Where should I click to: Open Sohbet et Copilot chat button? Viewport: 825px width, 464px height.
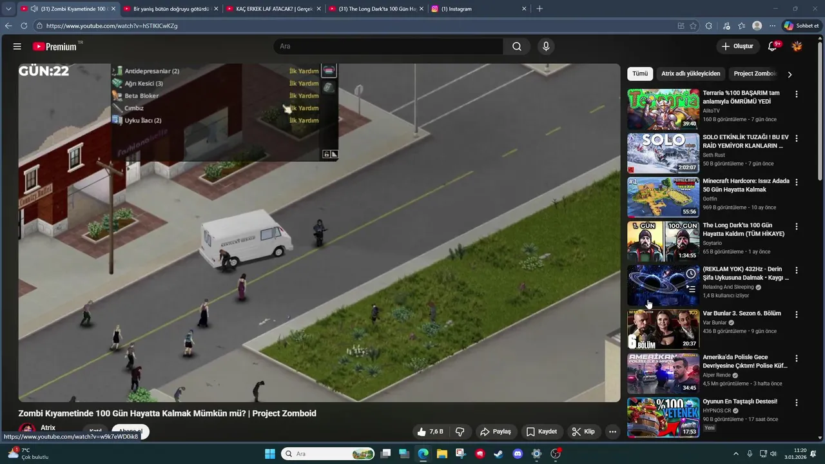coord(801,26)
